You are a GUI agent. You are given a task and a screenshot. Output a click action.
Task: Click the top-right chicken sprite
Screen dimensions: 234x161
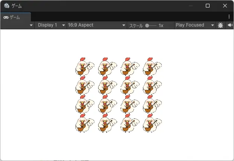click(152, 67)
